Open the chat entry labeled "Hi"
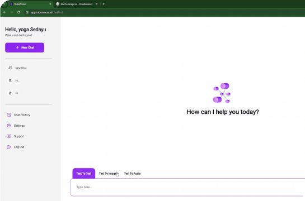The image size is (305, 201). [17, 93]
